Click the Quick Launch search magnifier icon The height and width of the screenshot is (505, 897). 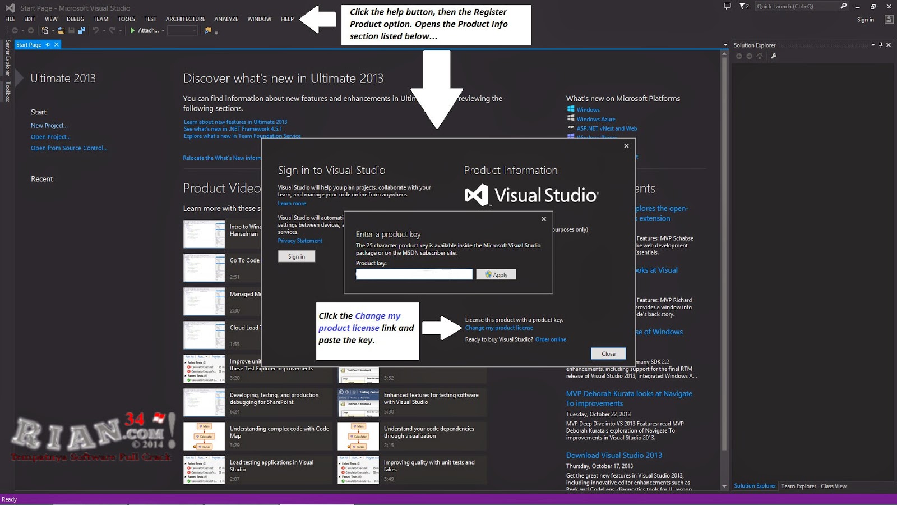tap(843, 6)
